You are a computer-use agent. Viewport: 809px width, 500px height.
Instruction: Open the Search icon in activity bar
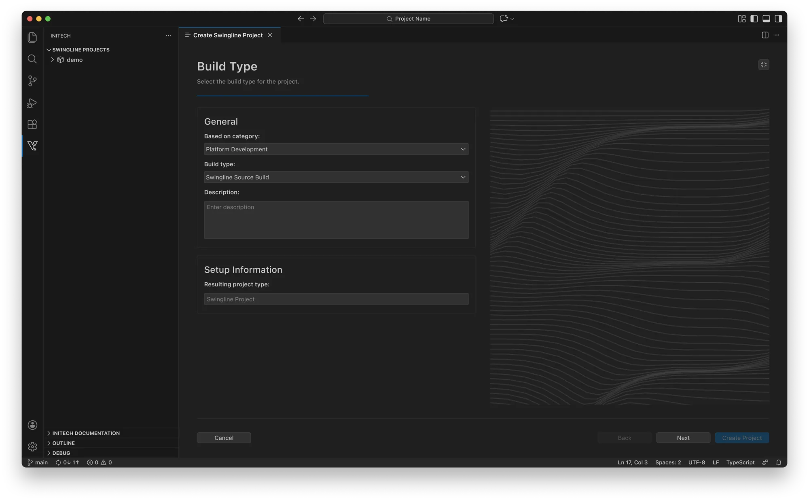(x=32, y=59)
